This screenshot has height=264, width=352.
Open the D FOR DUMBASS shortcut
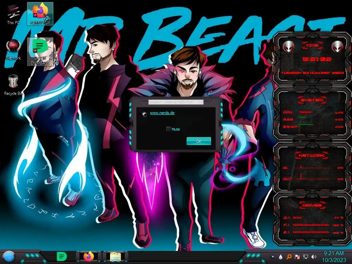click(40, 52)
